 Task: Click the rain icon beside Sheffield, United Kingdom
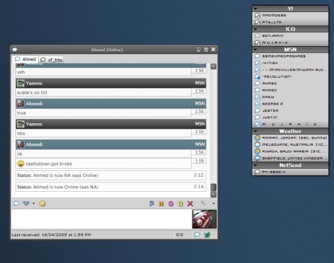click(x=257, y=158)
